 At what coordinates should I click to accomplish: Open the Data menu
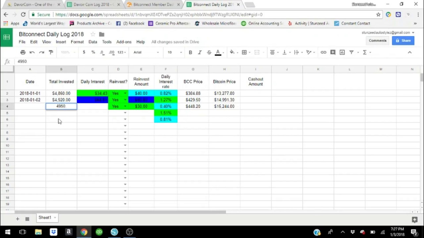(x=93, y=42)
